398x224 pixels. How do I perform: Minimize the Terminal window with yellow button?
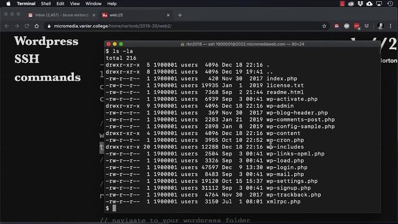(x=114, y=44)
